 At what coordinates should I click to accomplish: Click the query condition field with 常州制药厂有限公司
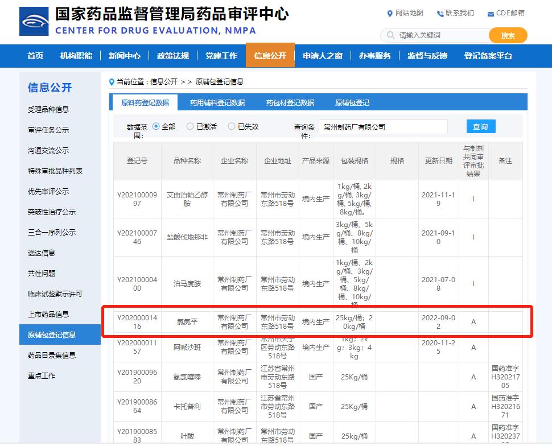(383, 127)
